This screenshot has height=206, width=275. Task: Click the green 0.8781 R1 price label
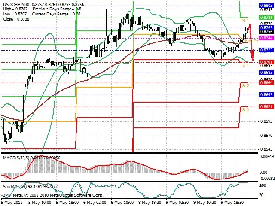coord(266,17)
